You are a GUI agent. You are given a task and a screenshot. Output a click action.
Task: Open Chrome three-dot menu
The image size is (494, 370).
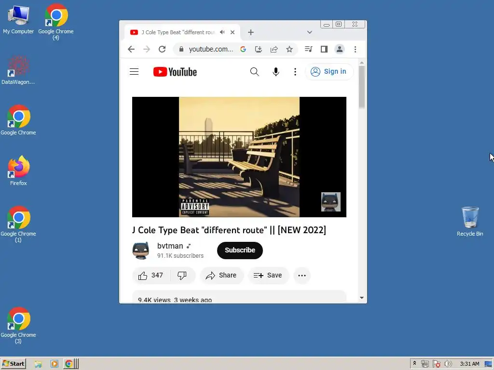355,49
